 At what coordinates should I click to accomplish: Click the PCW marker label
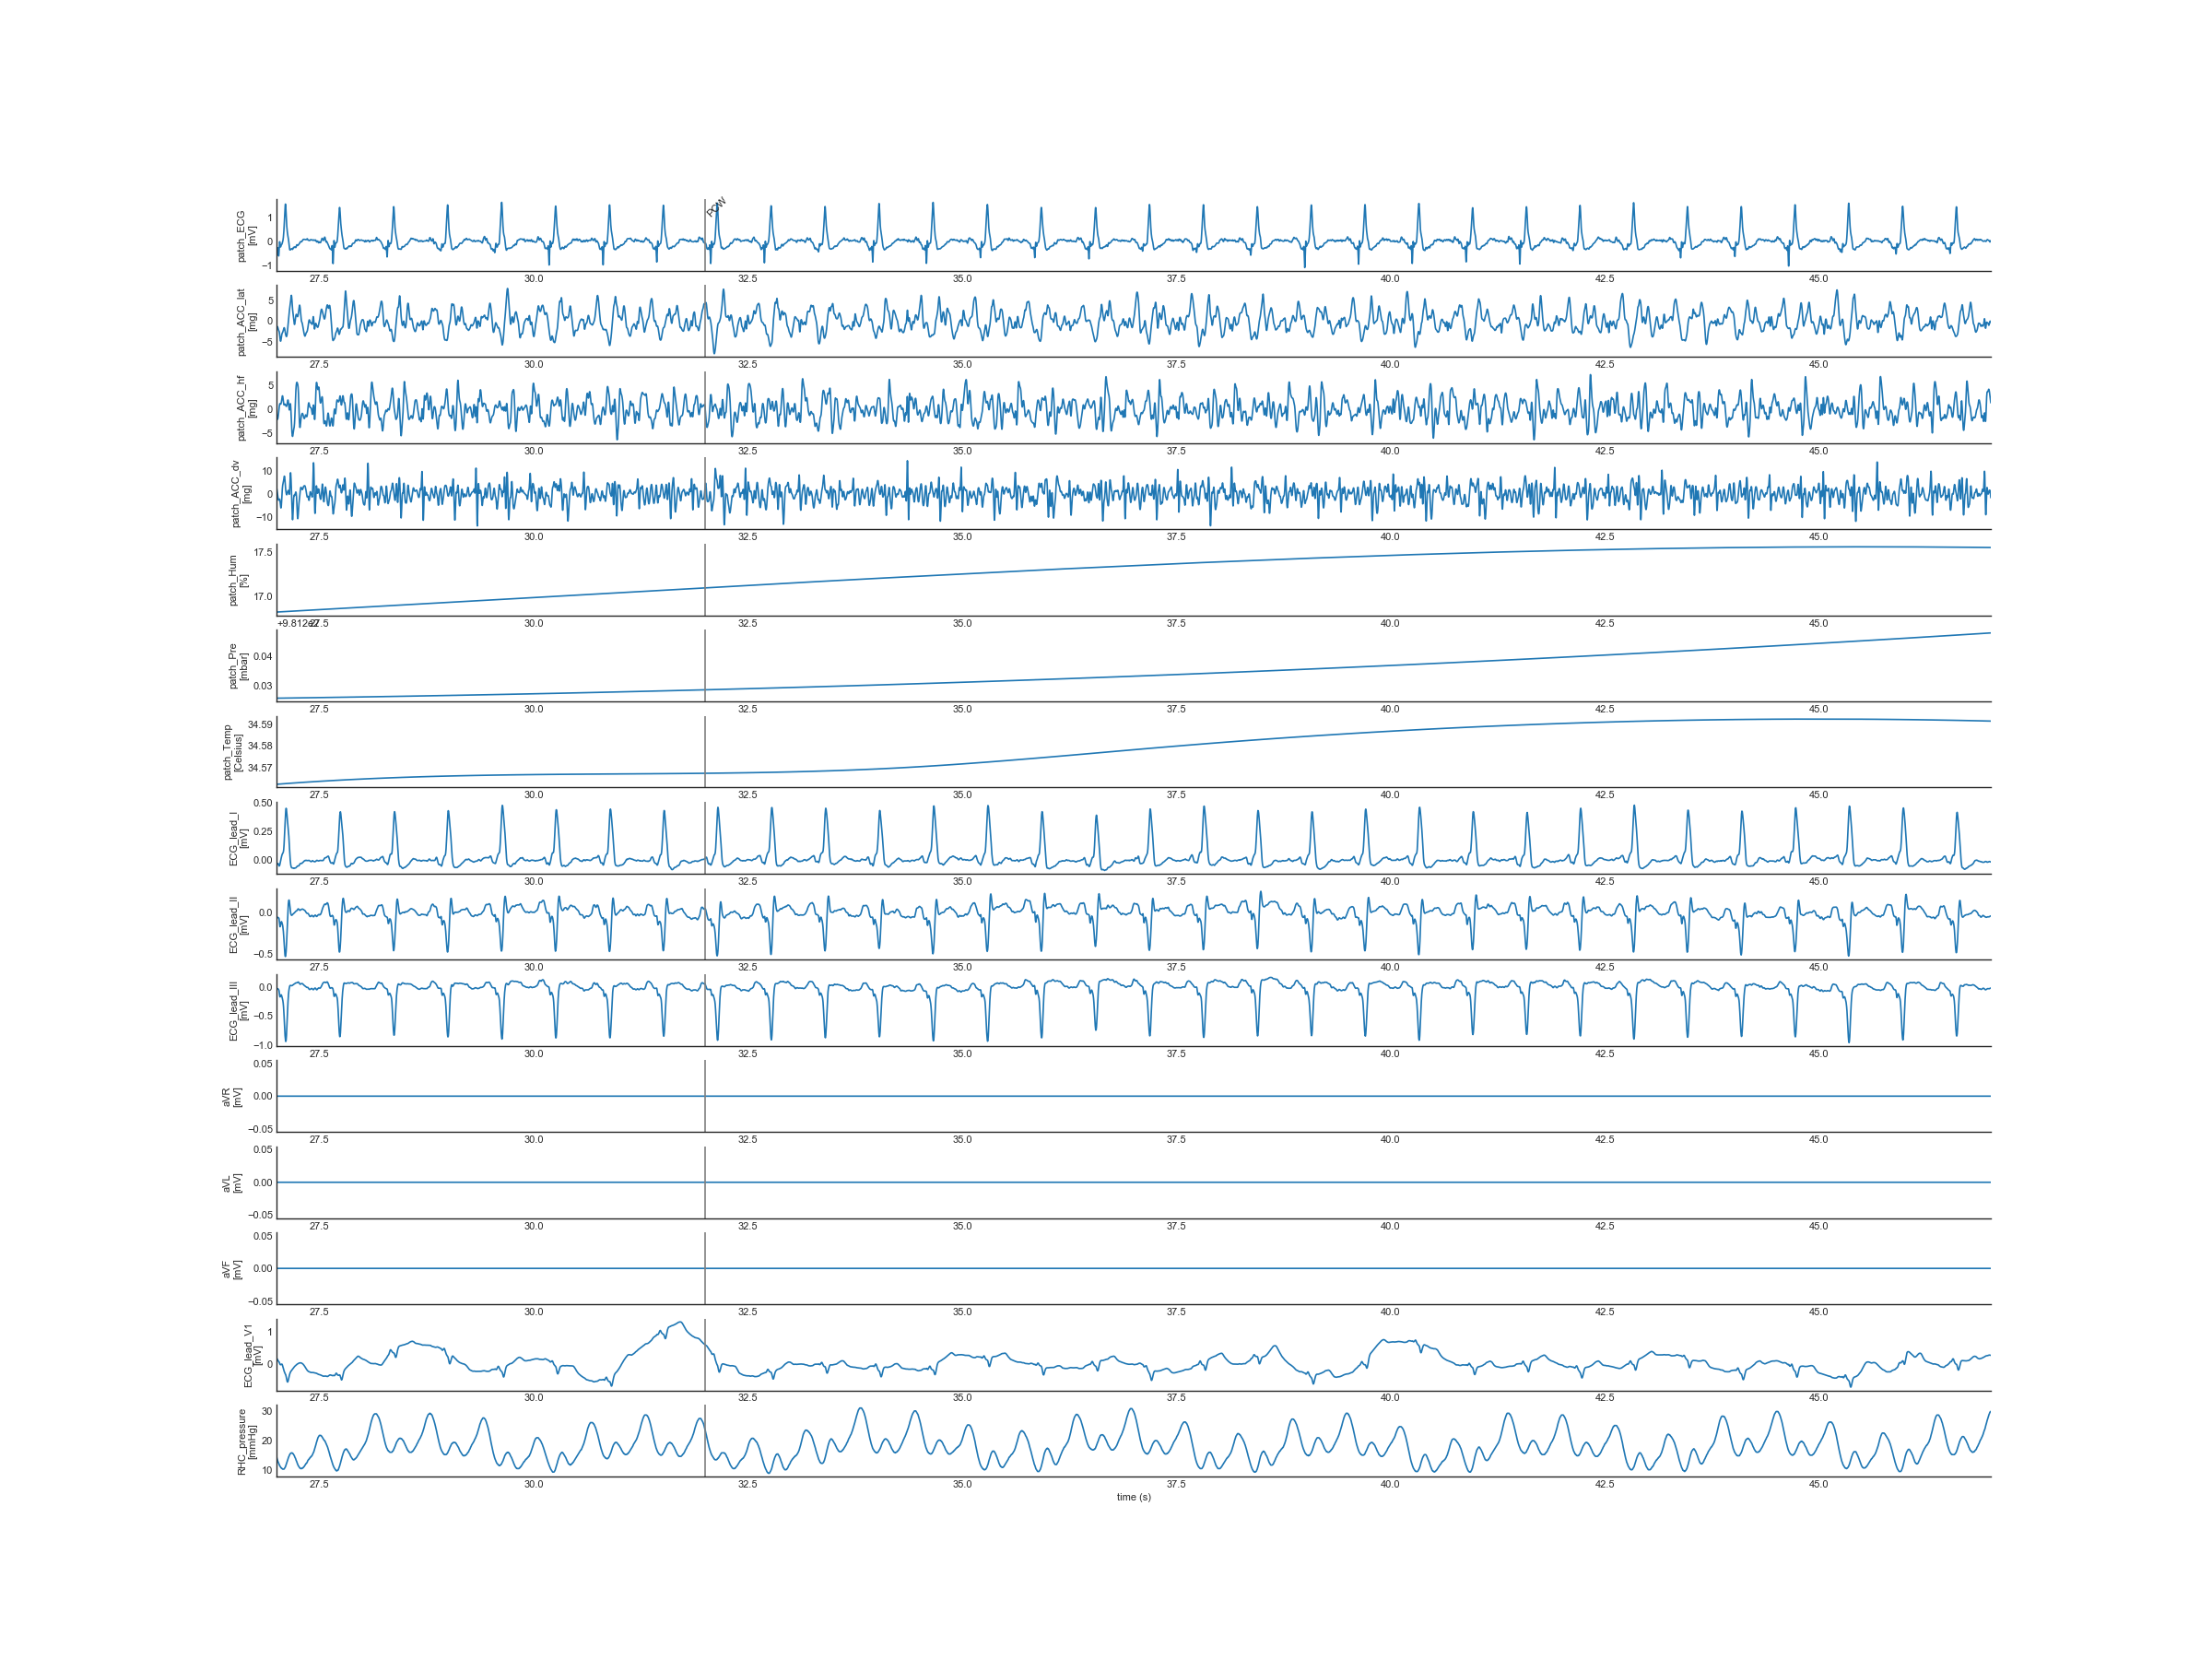pos(716,207)
